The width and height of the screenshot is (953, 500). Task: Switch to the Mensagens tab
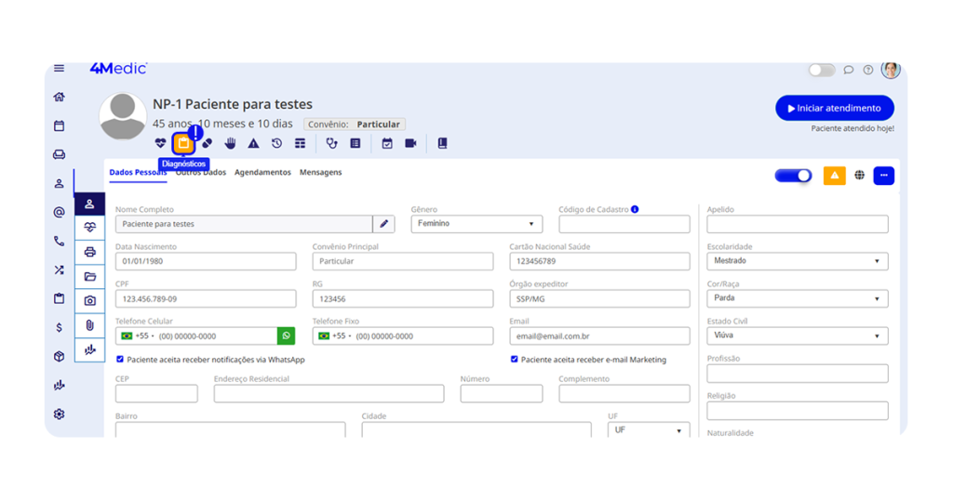320,172
